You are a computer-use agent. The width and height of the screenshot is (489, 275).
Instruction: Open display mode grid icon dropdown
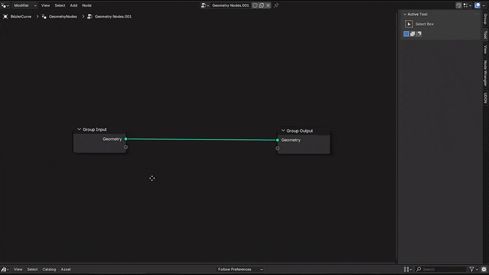(x=408, y=269)
